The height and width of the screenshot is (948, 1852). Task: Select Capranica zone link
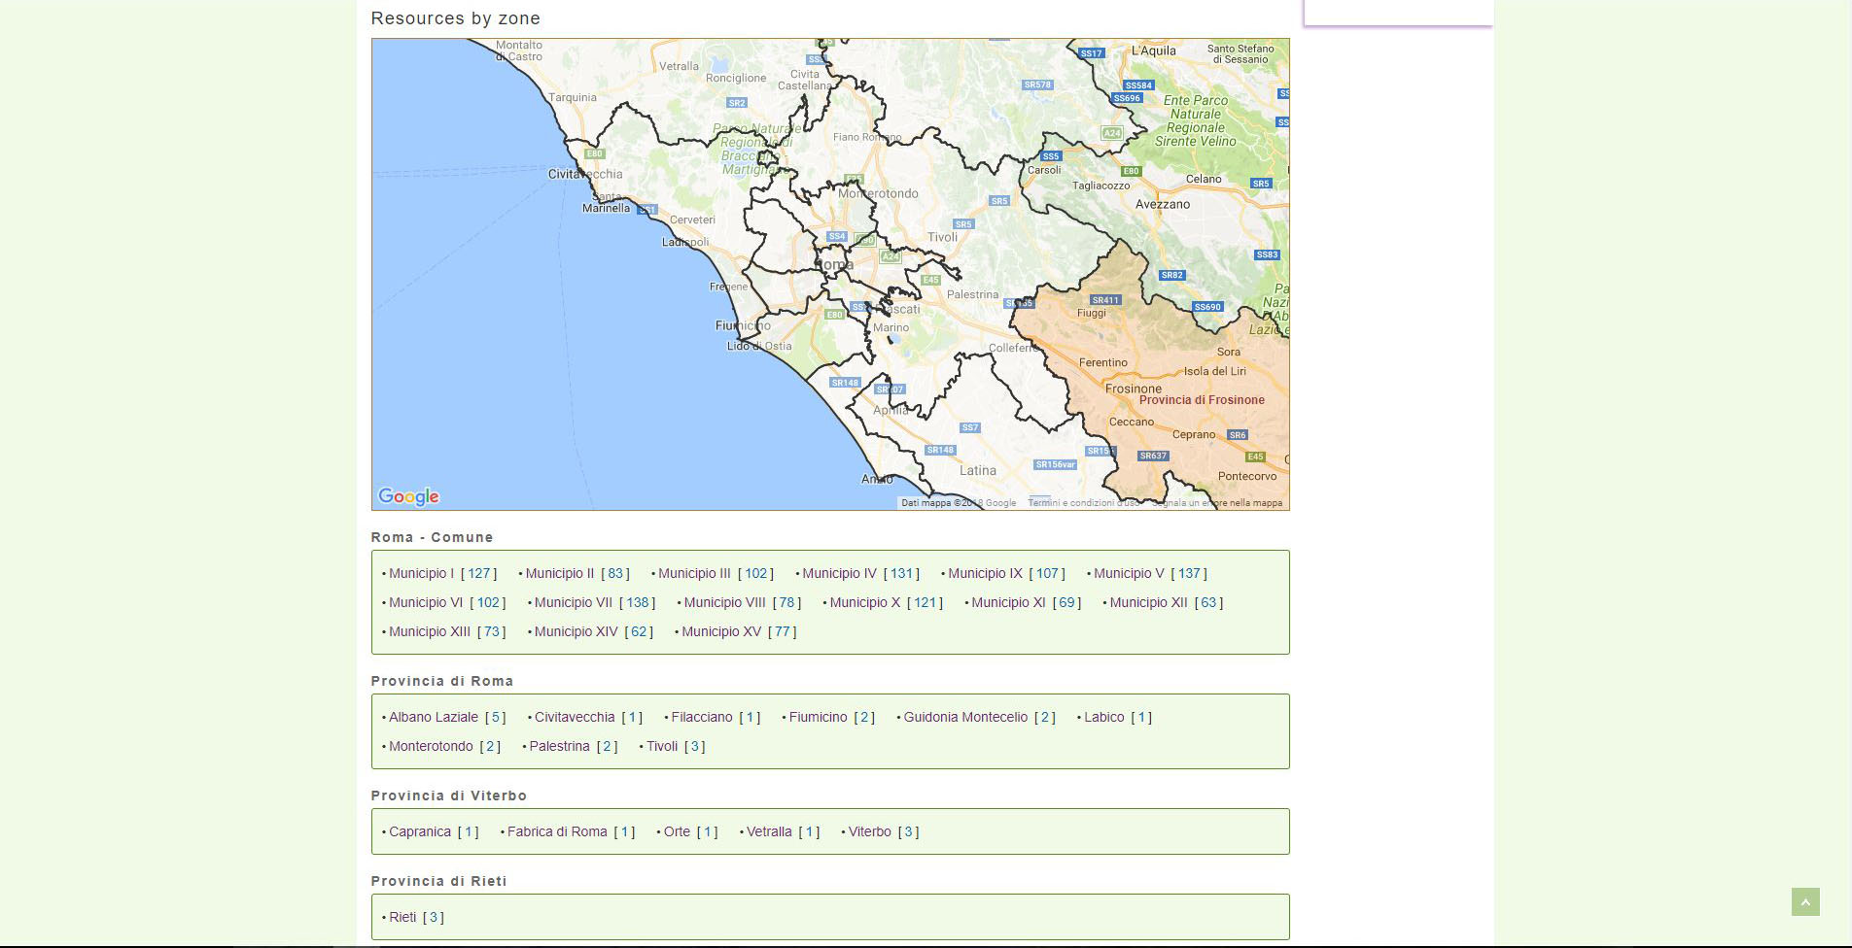[420, 831]
